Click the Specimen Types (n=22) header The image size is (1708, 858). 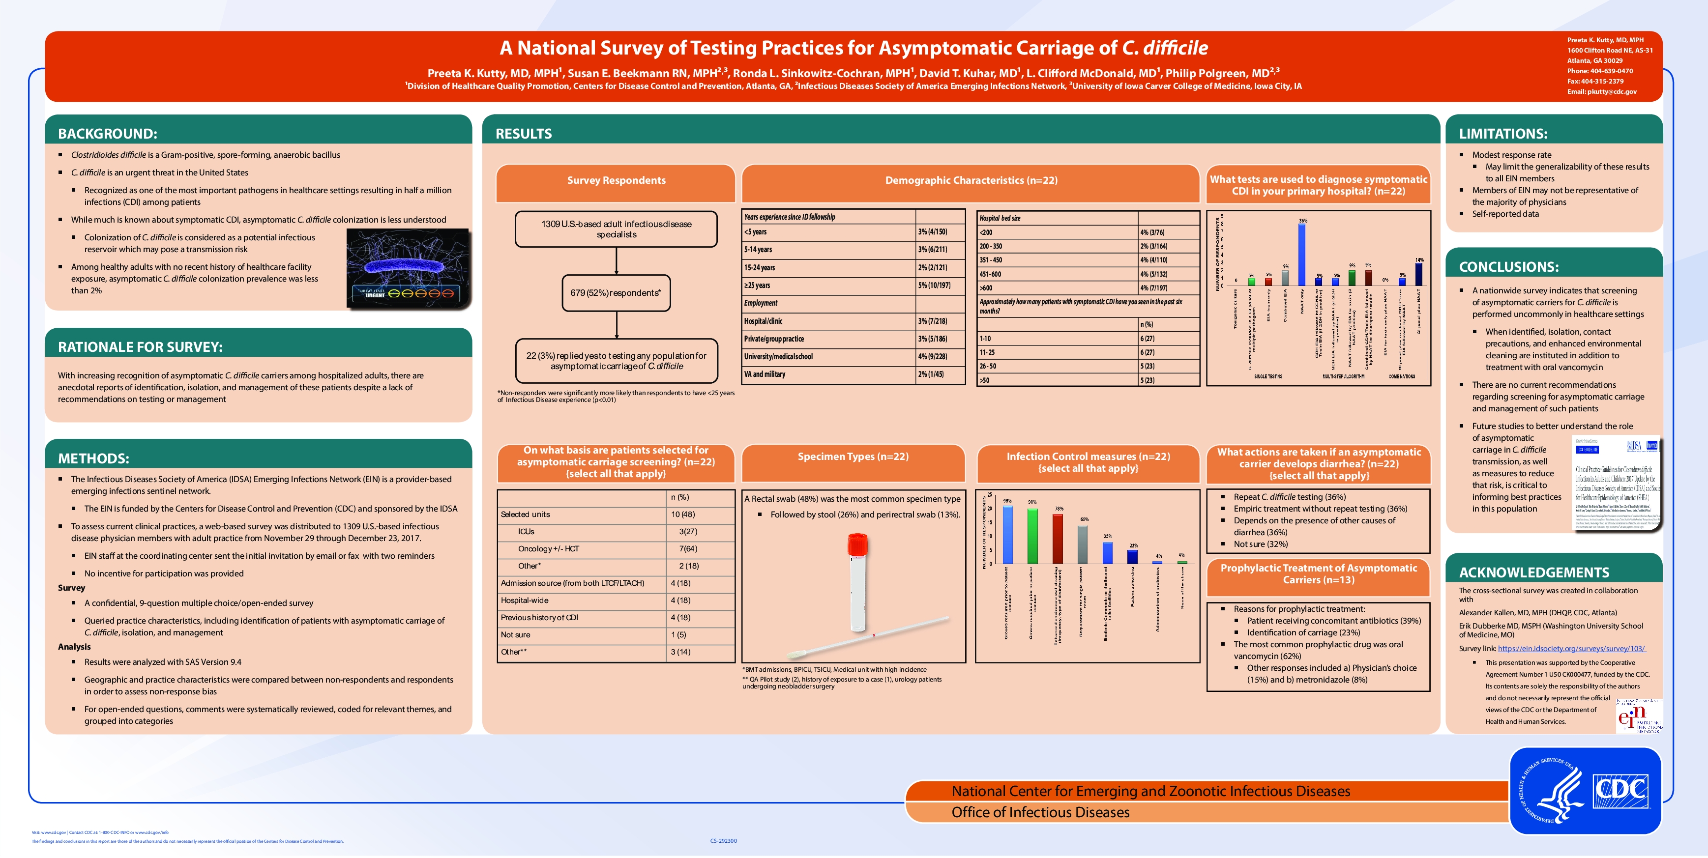pos(853,457)
